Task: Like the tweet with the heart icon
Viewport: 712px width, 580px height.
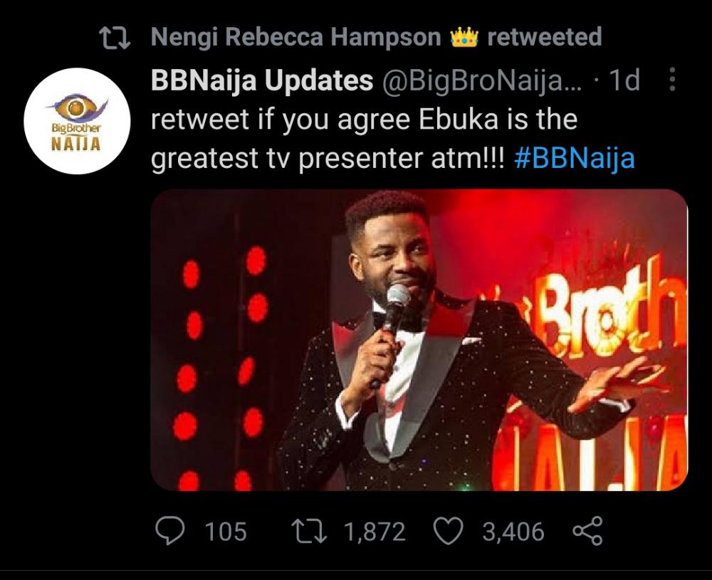Action: click(x=449, y=532)
